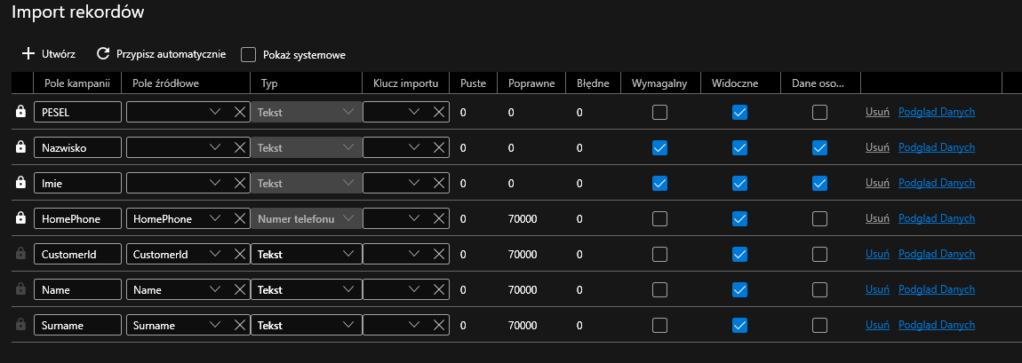Enable the Pokaż systemowe checkbox
The height and width of the screenshot is (363, 1022).
point(249,54)
